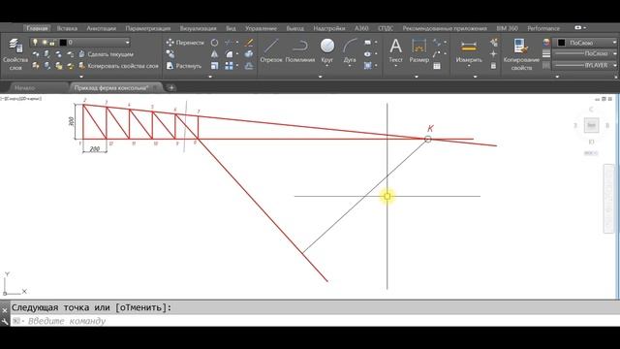Select the Polyline tool (Полилиния)

click(300, 50)
